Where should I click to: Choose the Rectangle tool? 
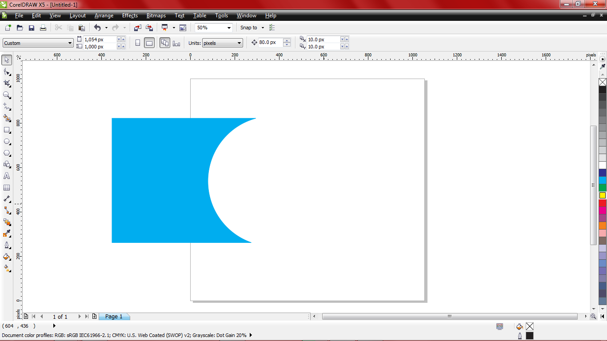tap(6, 130)
